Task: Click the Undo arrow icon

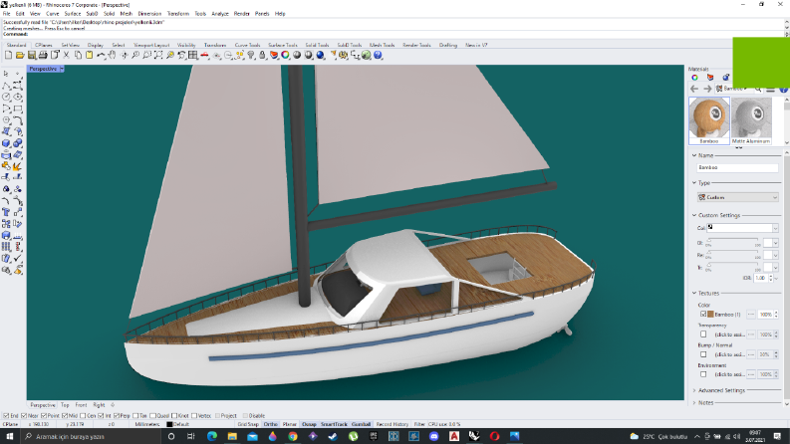Action: [101, 55]
